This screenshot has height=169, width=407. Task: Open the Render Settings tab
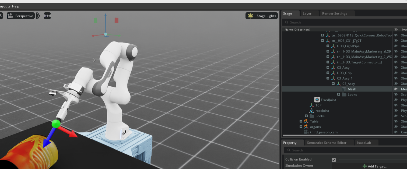pos(335,13)
